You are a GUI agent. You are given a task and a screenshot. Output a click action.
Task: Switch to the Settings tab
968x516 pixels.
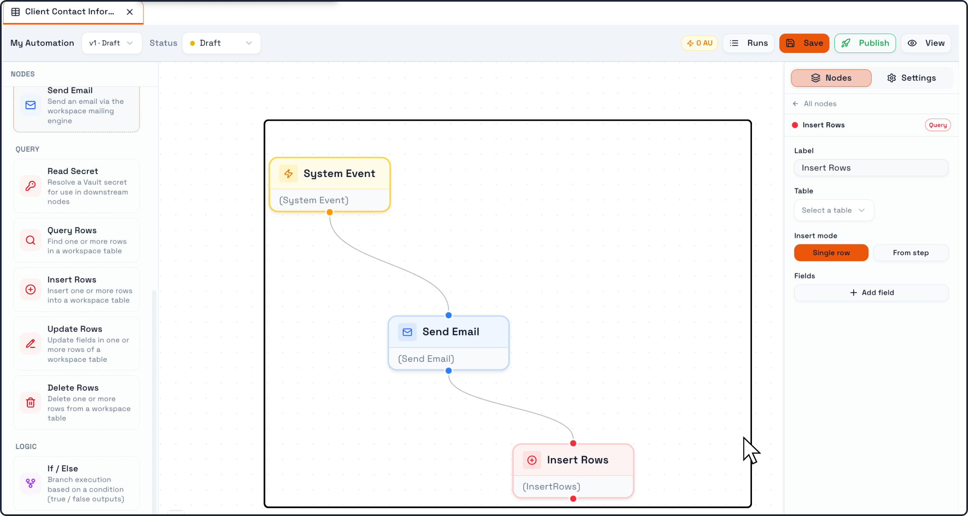(x=912, y=78)
